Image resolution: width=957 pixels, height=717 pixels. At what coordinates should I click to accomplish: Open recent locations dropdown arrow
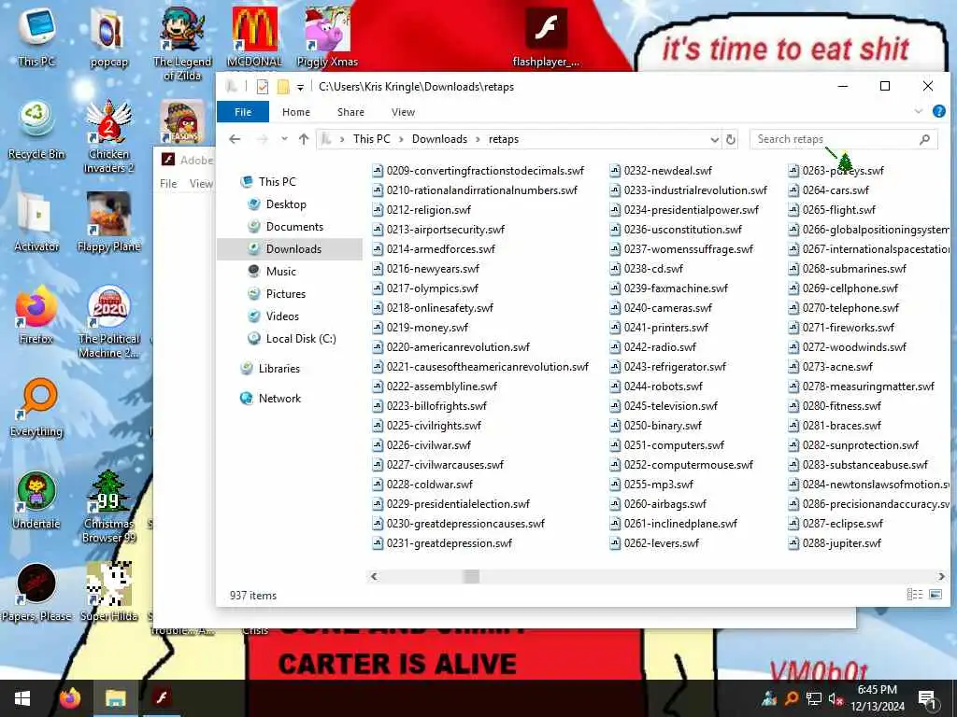point(284,139)
